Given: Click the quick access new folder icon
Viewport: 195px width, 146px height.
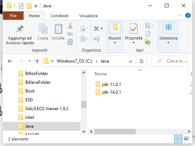Looking at the screenshot, I should click(x=29, y=6).
